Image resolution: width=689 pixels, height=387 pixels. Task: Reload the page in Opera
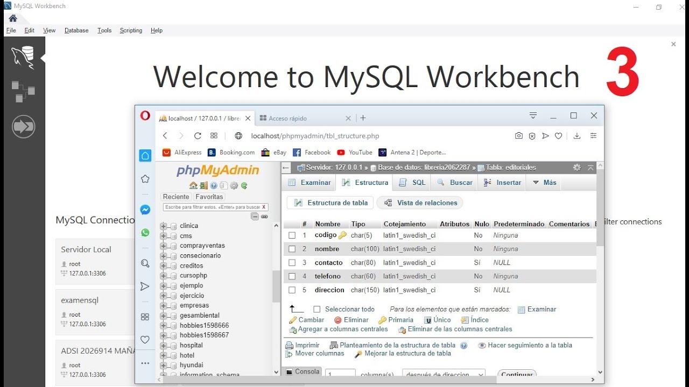[198, 136]
